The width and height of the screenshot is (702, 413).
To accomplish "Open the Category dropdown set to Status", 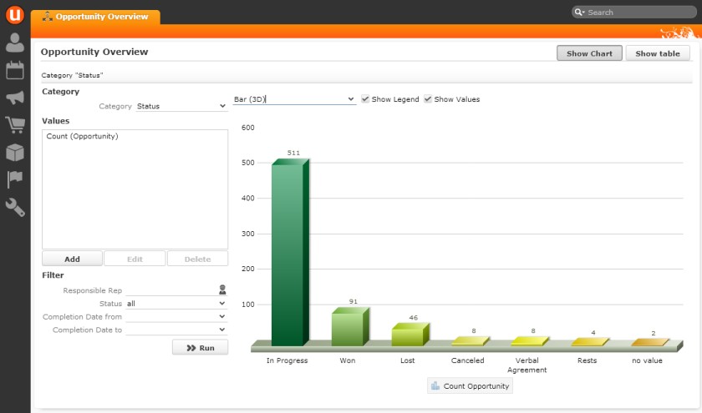I will tap(181, 107).
